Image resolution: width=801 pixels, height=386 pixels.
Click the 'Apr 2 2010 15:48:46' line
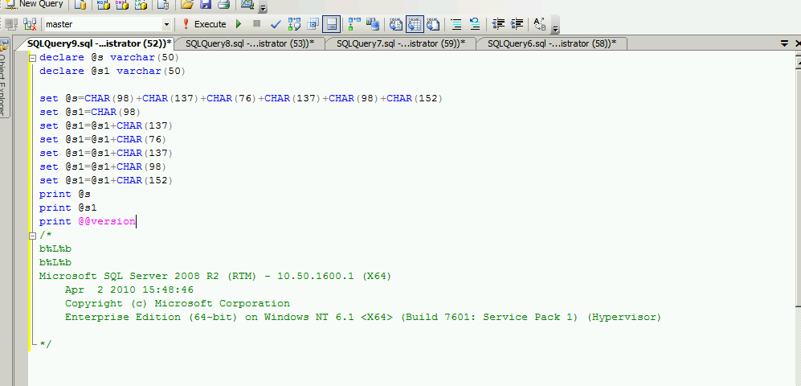coord(129,289)
